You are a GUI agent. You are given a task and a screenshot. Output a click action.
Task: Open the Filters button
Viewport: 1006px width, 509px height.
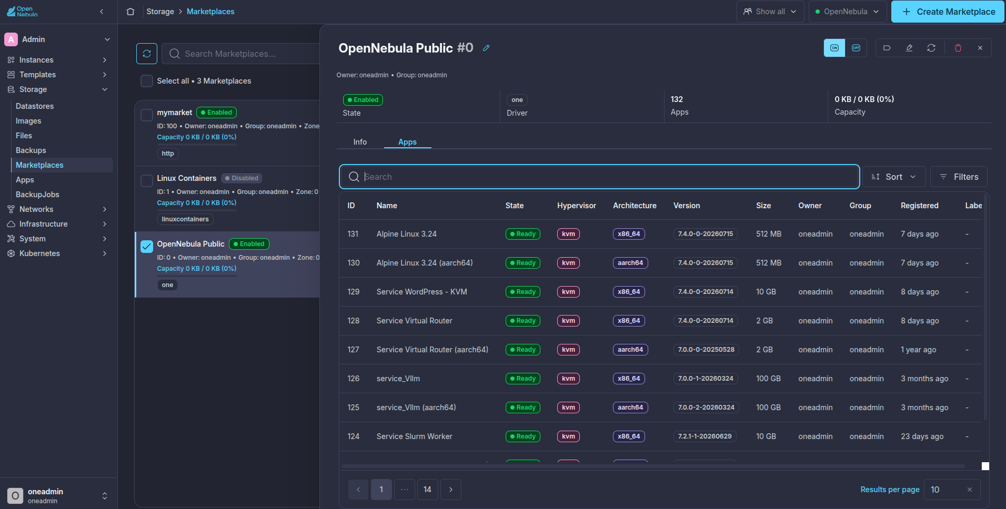click(959, 177)
